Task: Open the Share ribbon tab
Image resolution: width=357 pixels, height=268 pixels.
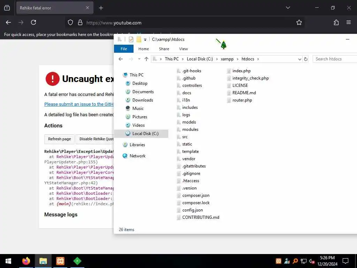Action: (164, 49)
